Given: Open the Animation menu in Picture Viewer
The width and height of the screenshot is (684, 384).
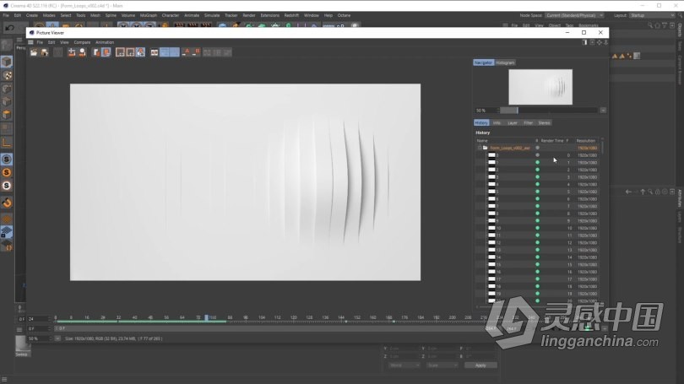Looking at the screenshot, I should [x=105, y=42].
